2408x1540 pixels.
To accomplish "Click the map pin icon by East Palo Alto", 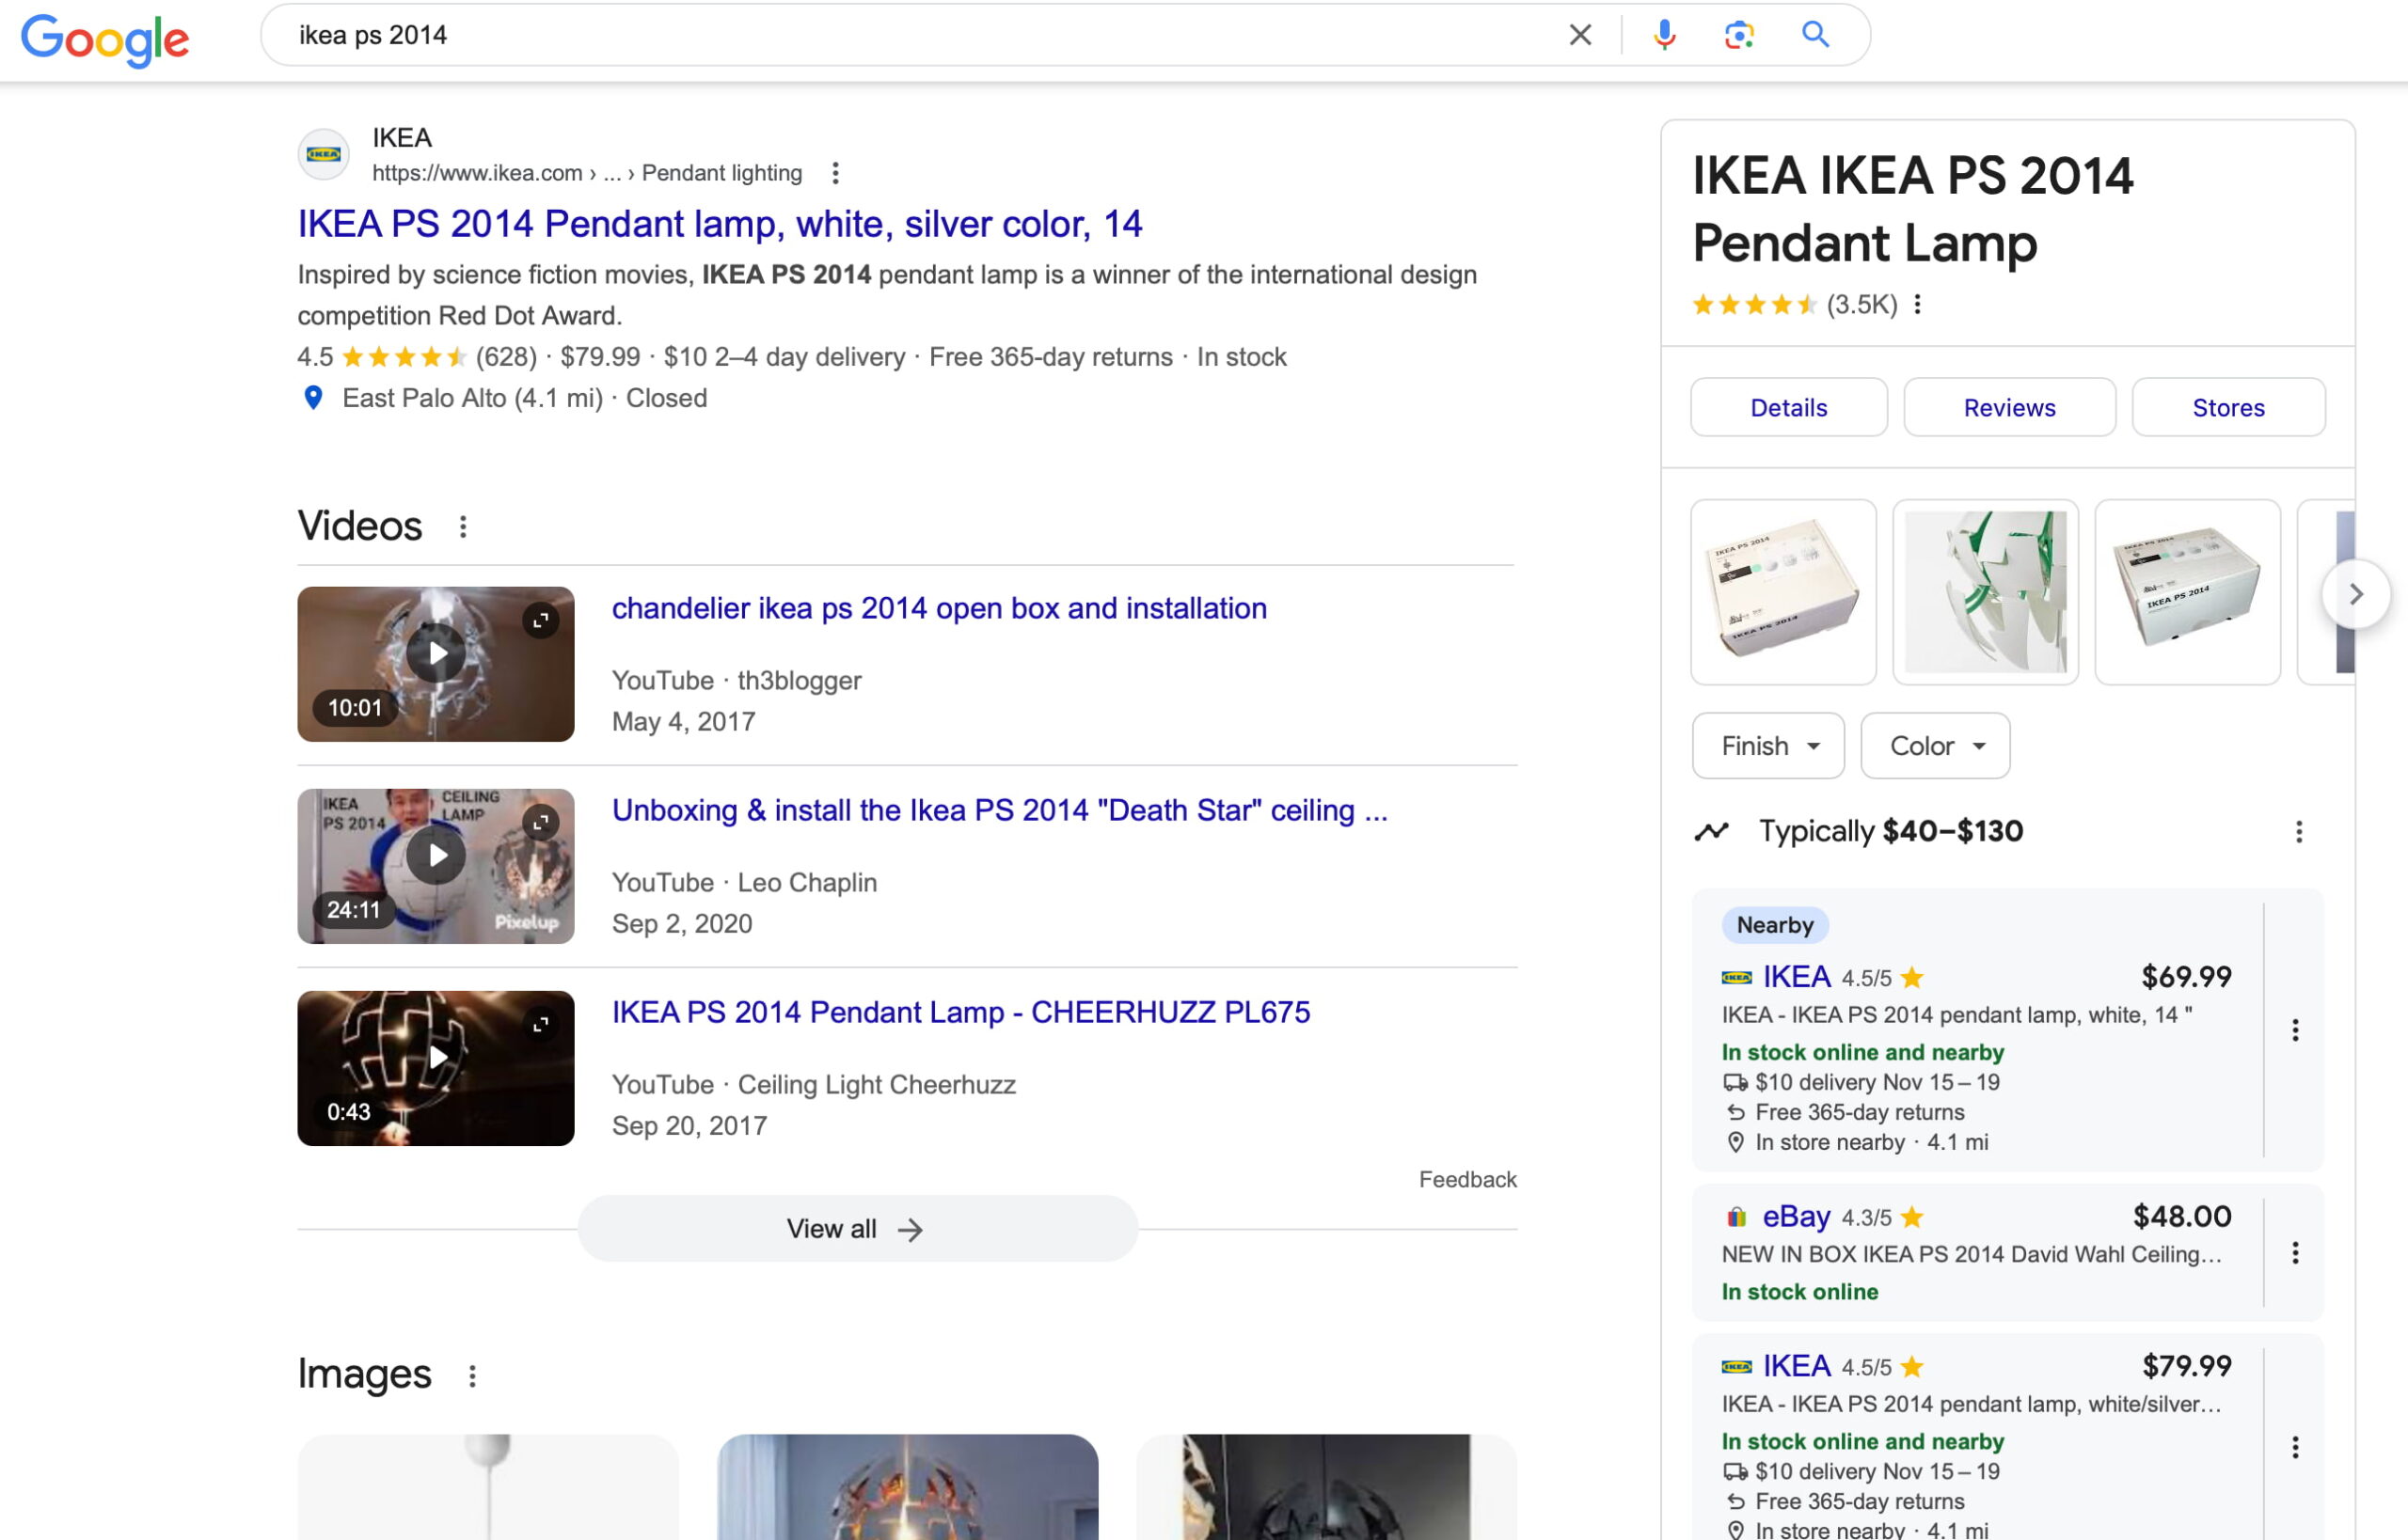I will click(313, 398).
